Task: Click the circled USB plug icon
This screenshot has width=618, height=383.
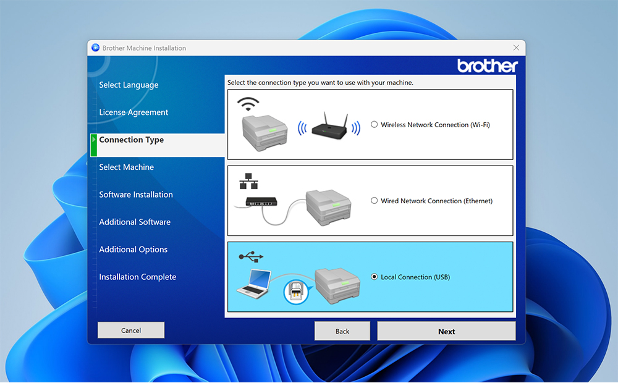Action: tap(295, 292)
